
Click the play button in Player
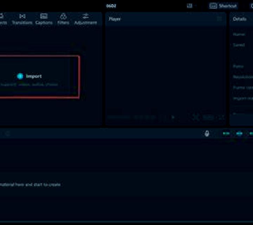(x=173, y=117)
